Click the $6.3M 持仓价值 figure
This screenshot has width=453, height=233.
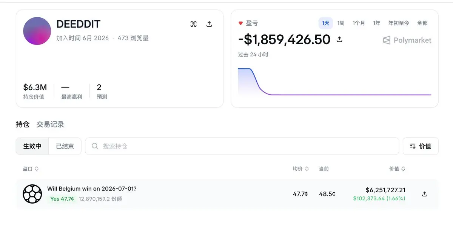click(x=35, y=87)
